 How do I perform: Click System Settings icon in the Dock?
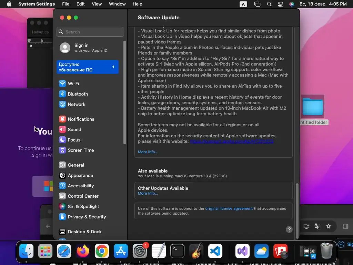(x=140, y=251)
